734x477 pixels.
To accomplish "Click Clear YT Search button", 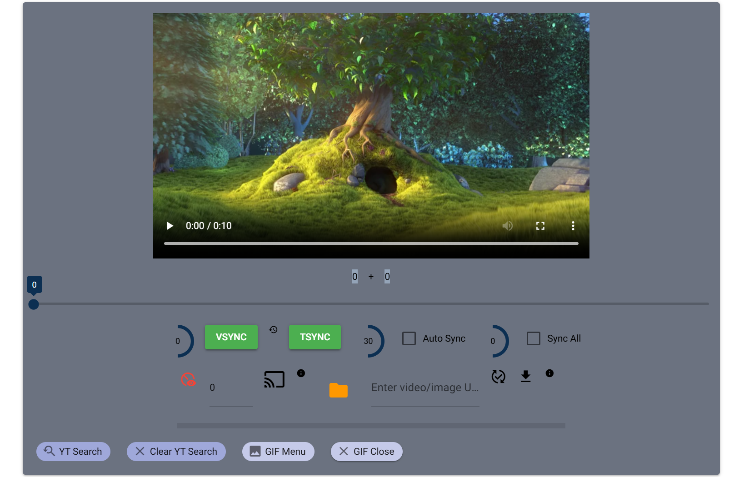I will [176, 452].
